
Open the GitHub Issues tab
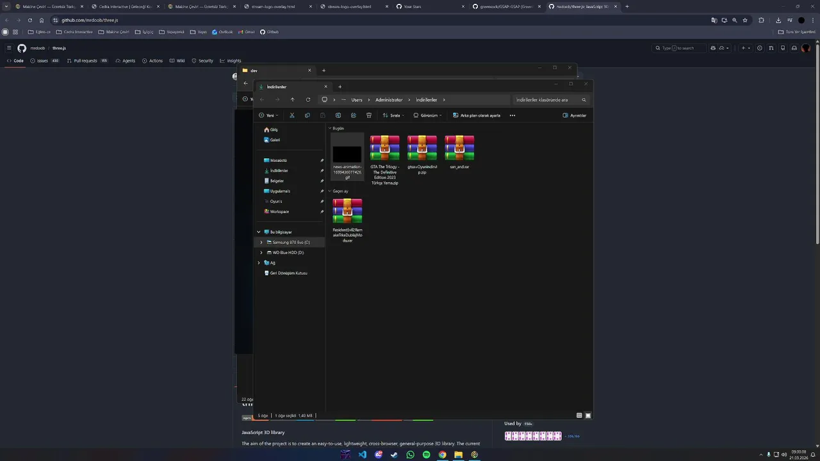(44, 61)
